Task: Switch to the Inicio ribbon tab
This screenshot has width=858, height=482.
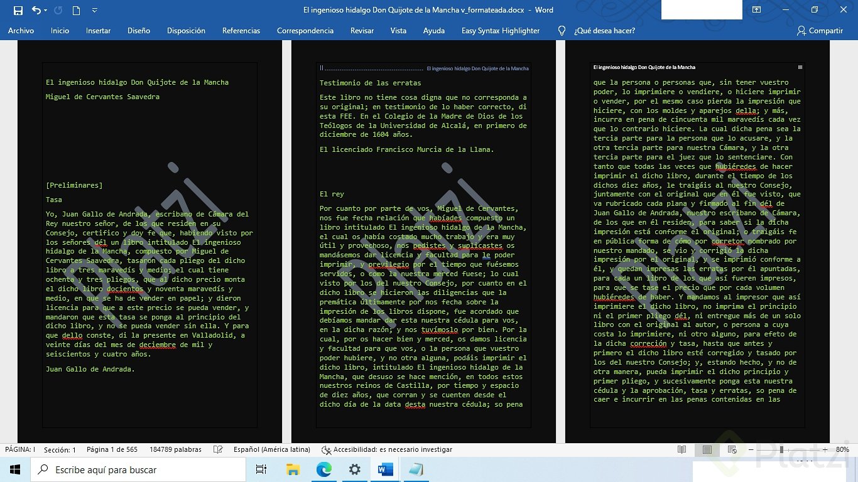Action: click(60, 31)
